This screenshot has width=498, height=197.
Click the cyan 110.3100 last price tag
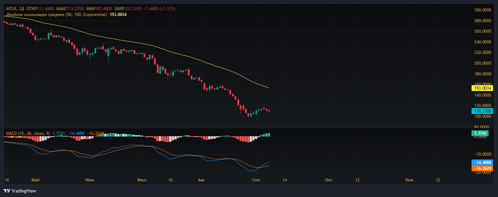(x=482, y=111)
